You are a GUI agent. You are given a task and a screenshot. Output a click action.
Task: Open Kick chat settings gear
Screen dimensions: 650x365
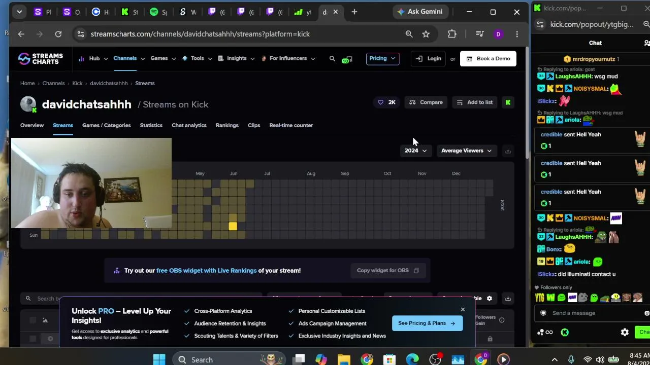[x=625, y=333]
